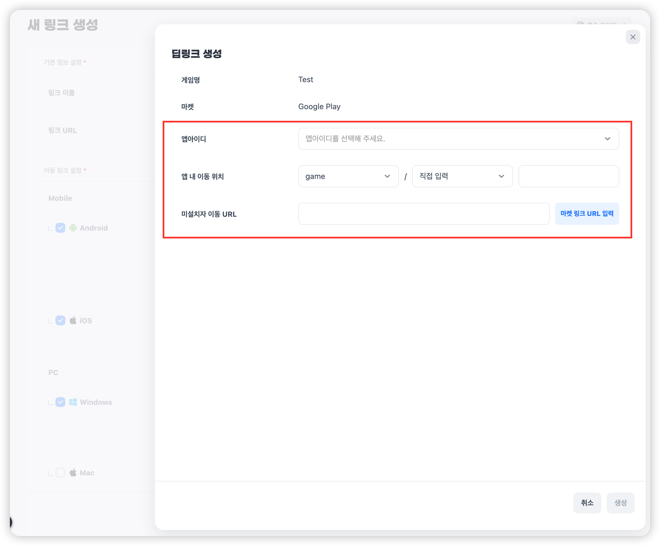The image size is (660, 546).
Task: Focus the 미설치자 이동 URL input
Action: click(x=423, y=214)
